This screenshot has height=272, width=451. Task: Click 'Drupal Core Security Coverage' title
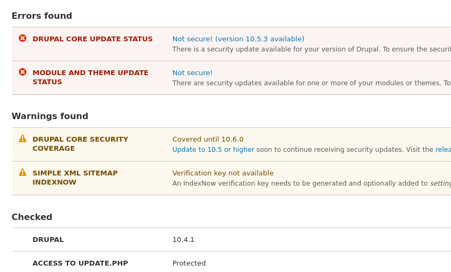click(x=80, y=144)
